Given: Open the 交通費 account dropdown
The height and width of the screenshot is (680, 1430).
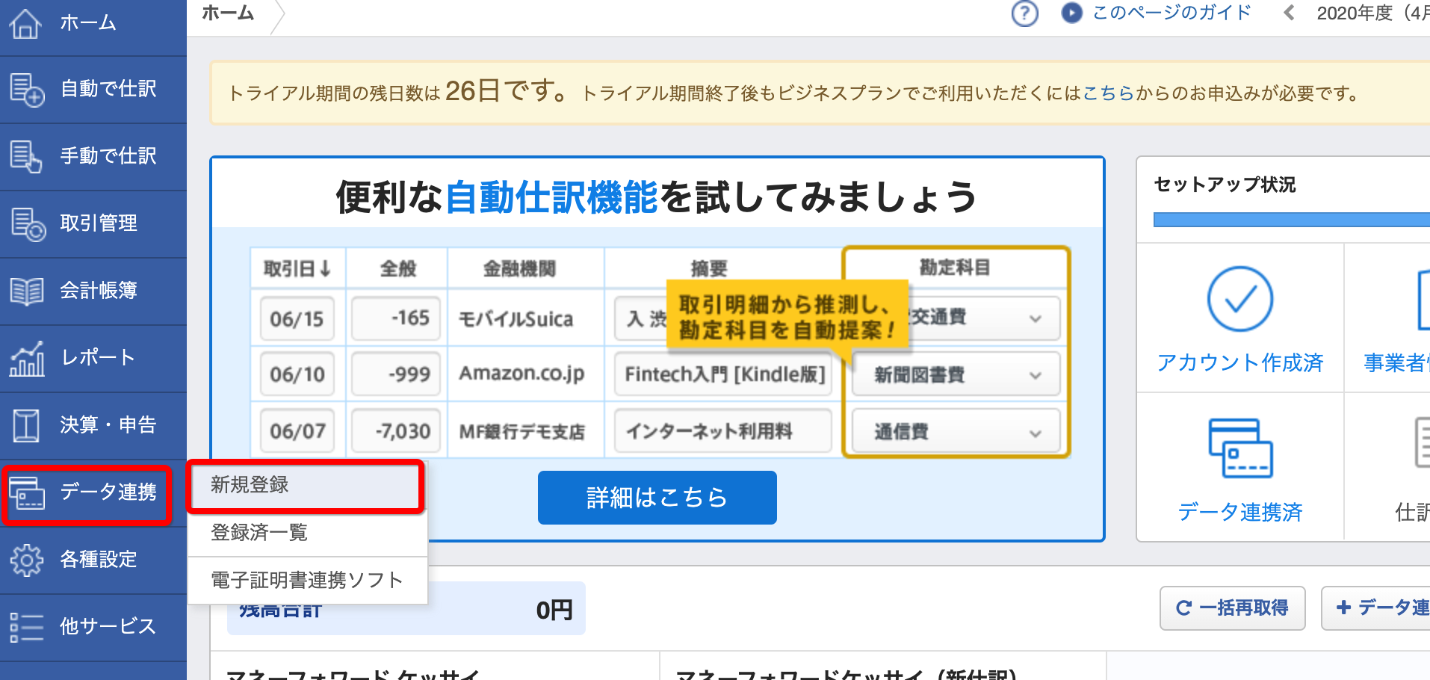Looking at the screenshot, I should click(956, 318).
